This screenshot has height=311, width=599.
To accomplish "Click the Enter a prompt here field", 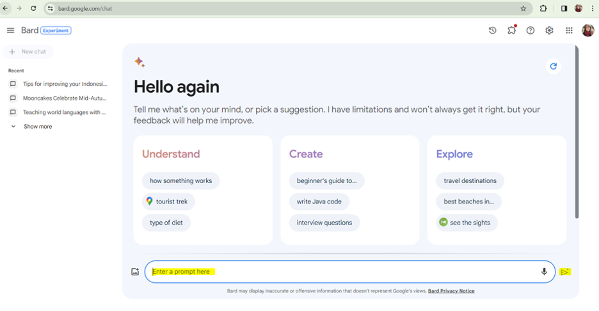I will (x=344, y=272).
